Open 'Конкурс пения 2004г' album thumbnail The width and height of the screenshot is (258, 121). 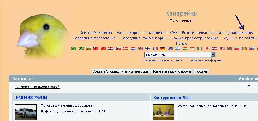tap(163, 112)
